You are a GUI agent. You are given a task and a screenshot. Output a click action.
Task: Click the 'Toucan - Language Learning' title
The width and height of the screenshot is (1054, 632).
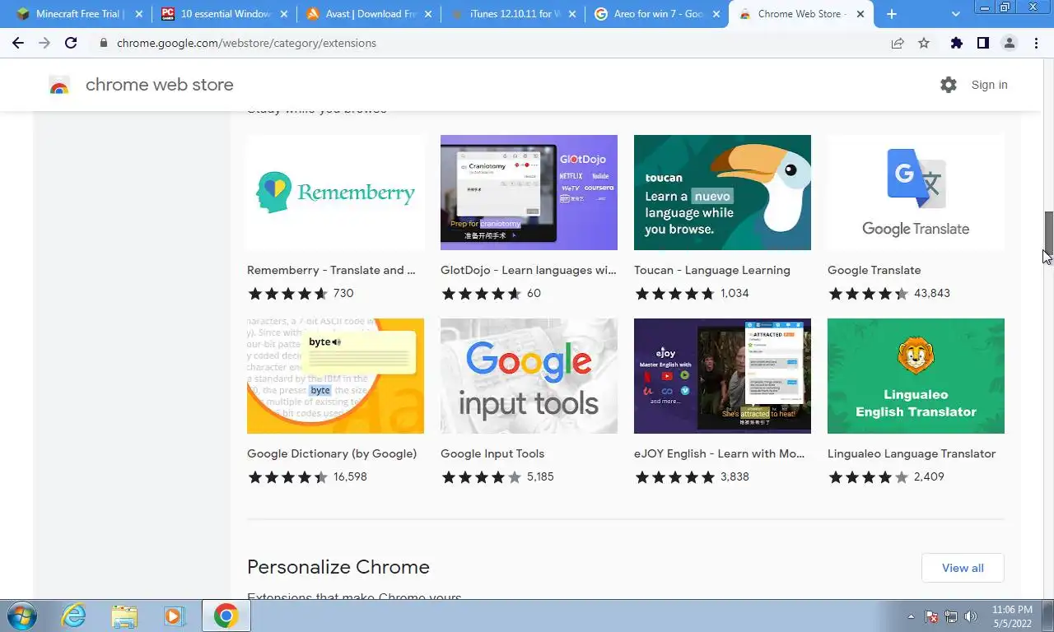point(712,270)
